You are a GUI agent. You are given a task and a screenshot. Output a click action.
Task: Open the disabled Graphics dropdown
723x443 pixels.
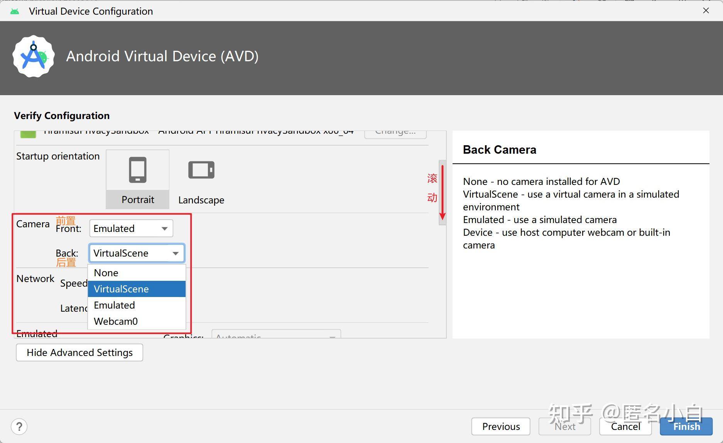pyautogui.click(x=276, y=334)
